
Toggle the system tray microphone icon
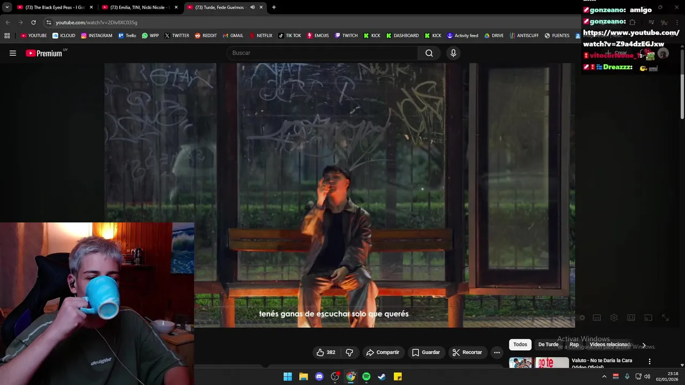tap(627, 376)
